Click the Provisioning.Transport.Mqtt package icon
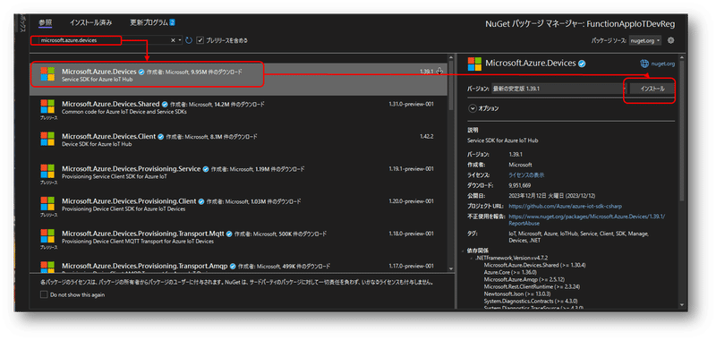716x340 pixels. pyautogui.click(x=47, y=236)
